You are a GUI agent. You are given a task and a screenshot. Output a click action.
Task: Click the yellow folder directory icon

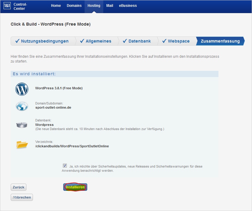click(x=22, y=144)
